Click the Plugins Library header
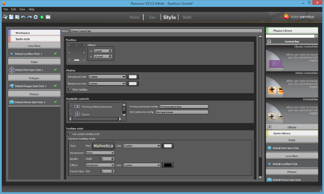This screenshot has width=324, height=194. [x=292, y=31]
